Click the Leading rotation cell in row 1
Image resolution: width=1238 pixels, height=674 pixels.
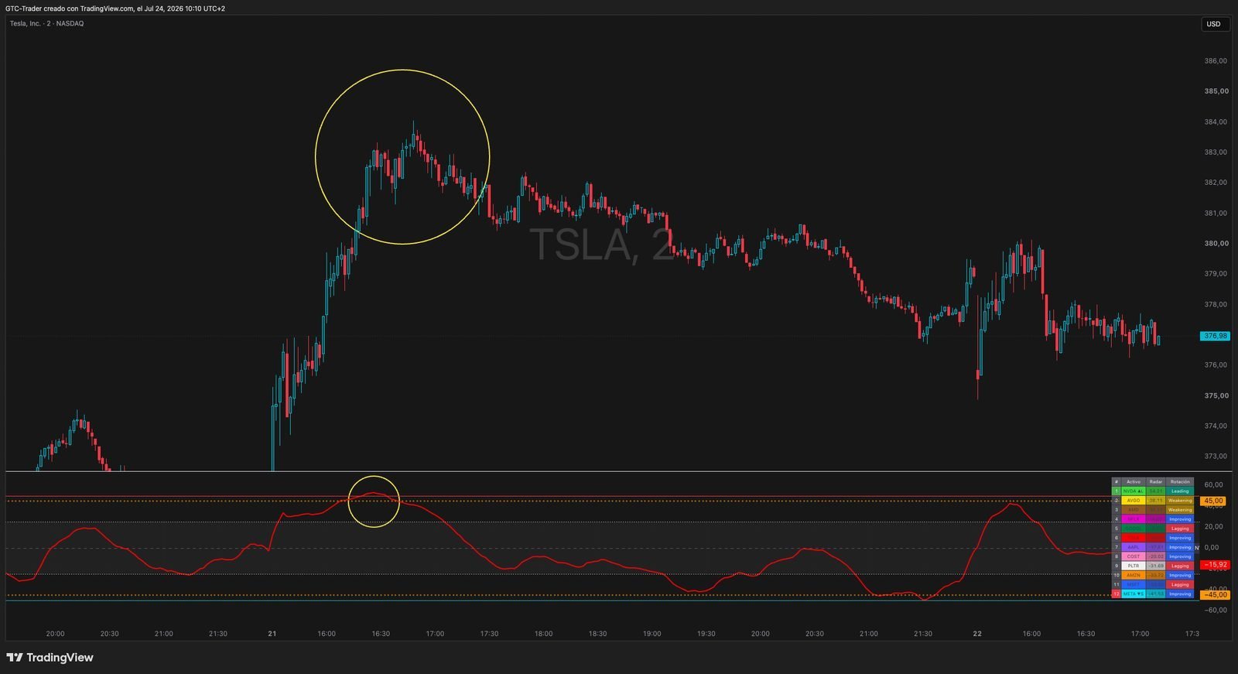click(x=1180, y=491)
